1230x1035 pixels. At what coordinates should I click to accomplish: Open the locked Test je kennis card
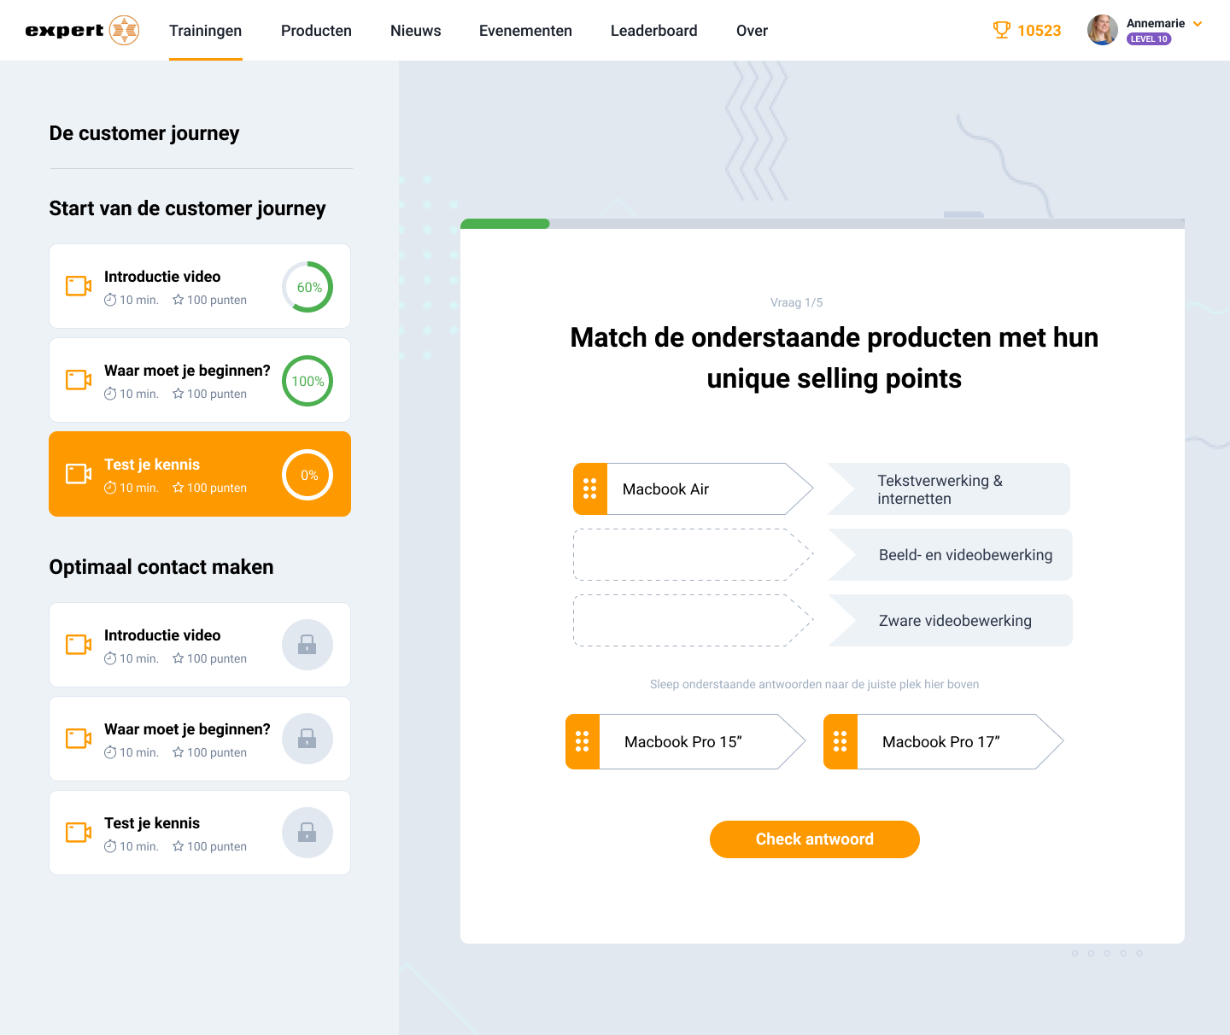[x=200, y=833]
